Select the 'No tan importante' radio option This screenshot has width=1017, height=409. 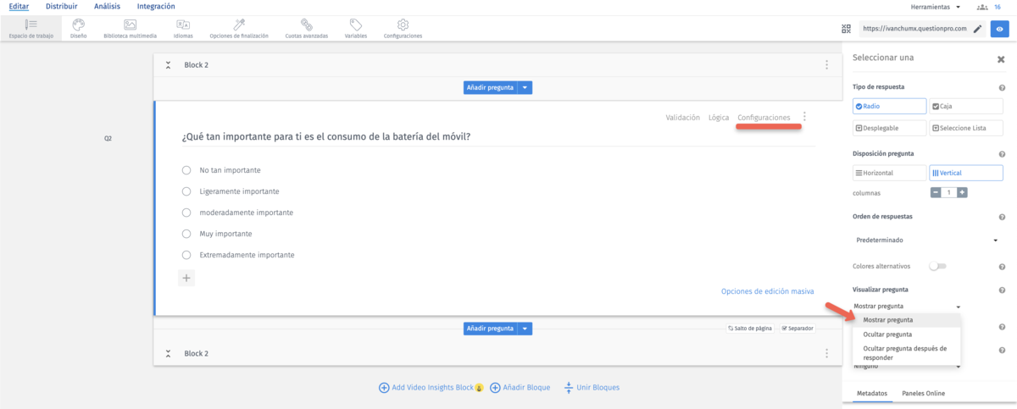[186, 170]
